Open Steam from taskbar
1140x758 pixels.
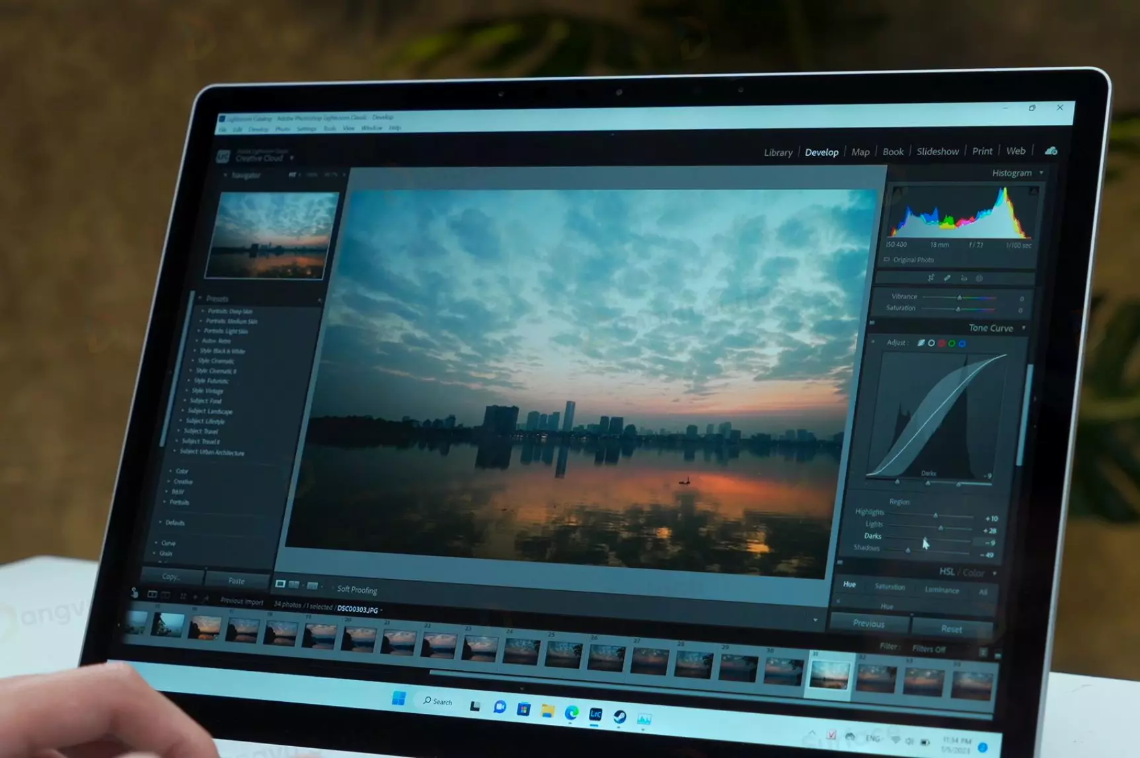(619, 716)
